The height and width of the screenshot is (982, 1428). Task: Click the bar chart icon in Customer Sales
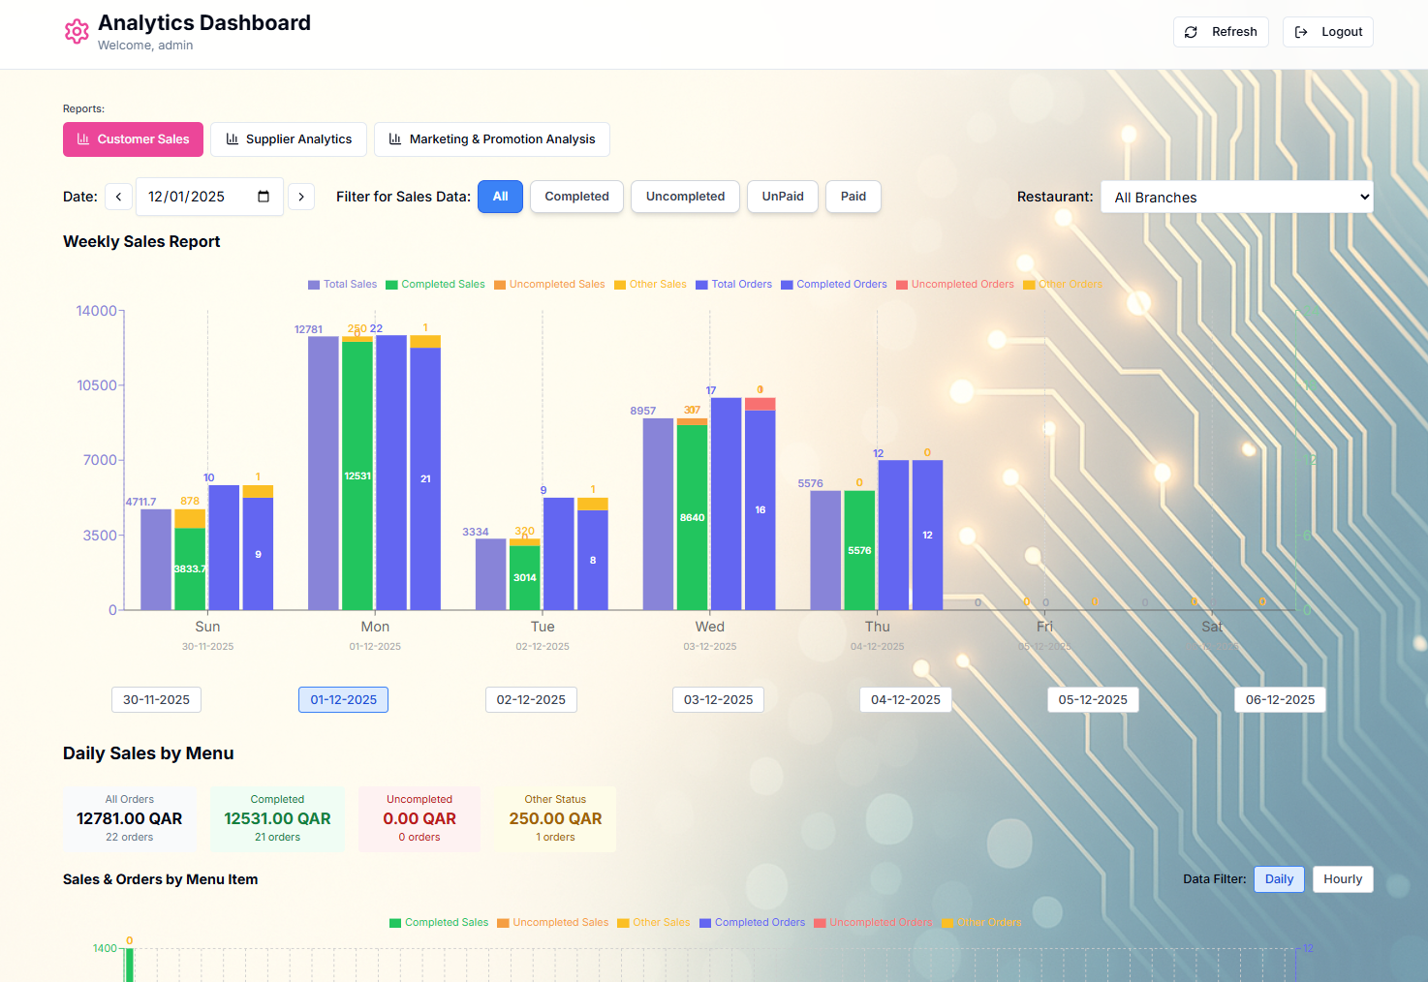pos(83,139)
